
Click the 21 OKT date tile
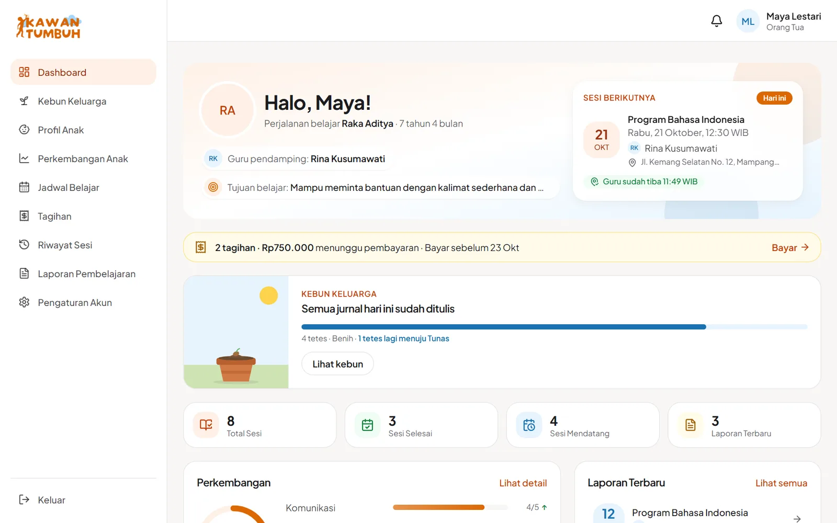(x=602, y=140)
